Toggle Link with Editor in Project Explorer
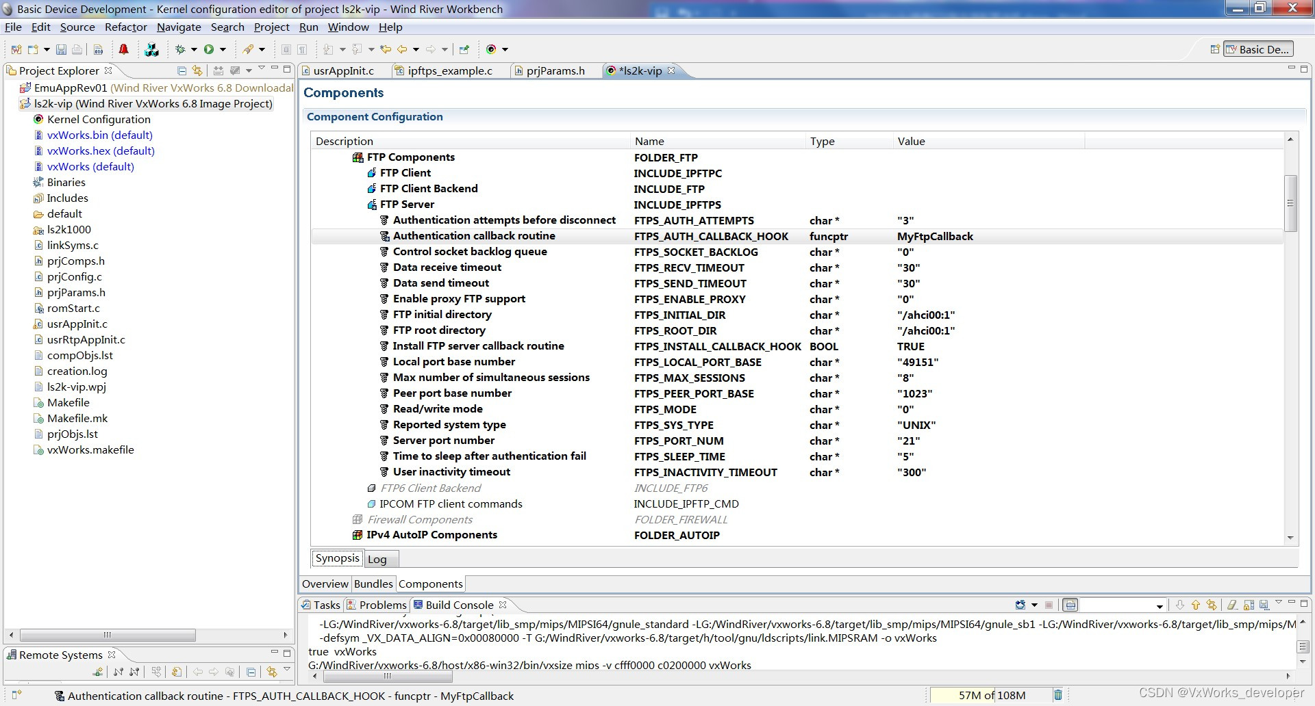Image resolution: width=1315 pixels, height=706 pixels. tap(197, 70)
